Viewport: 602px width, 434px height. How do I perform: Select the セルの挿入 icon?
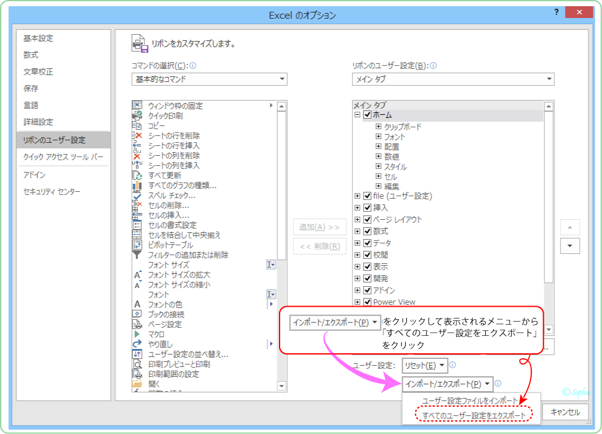[137, 215]
